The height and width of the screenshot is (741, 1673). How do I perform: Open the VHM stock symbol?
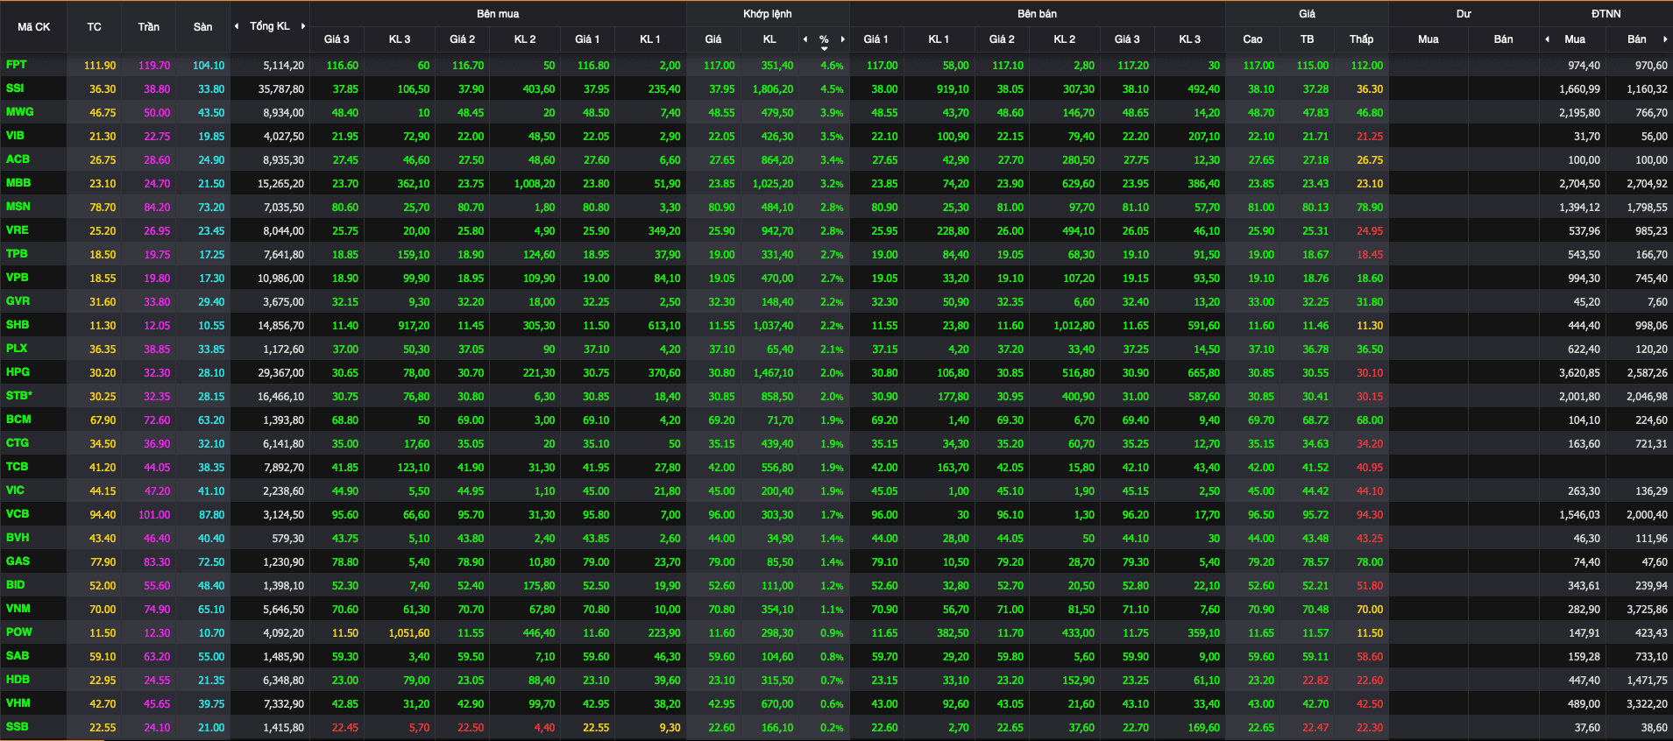[x=18, y=703]
